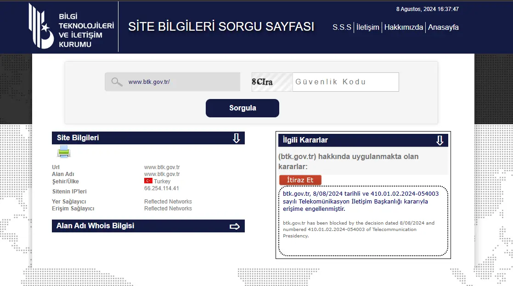Select the IP address 66.254.114.41

click(162, 188)
